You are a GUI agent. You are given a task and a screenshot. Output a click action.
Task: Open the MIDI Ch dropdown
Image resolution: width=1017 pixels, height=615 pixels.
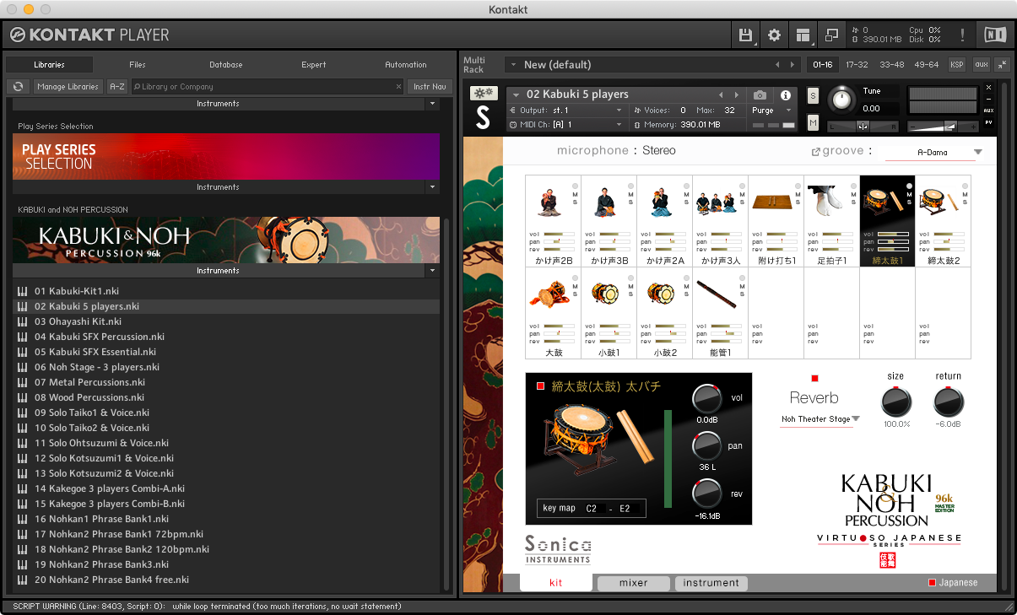coord(566,125)
